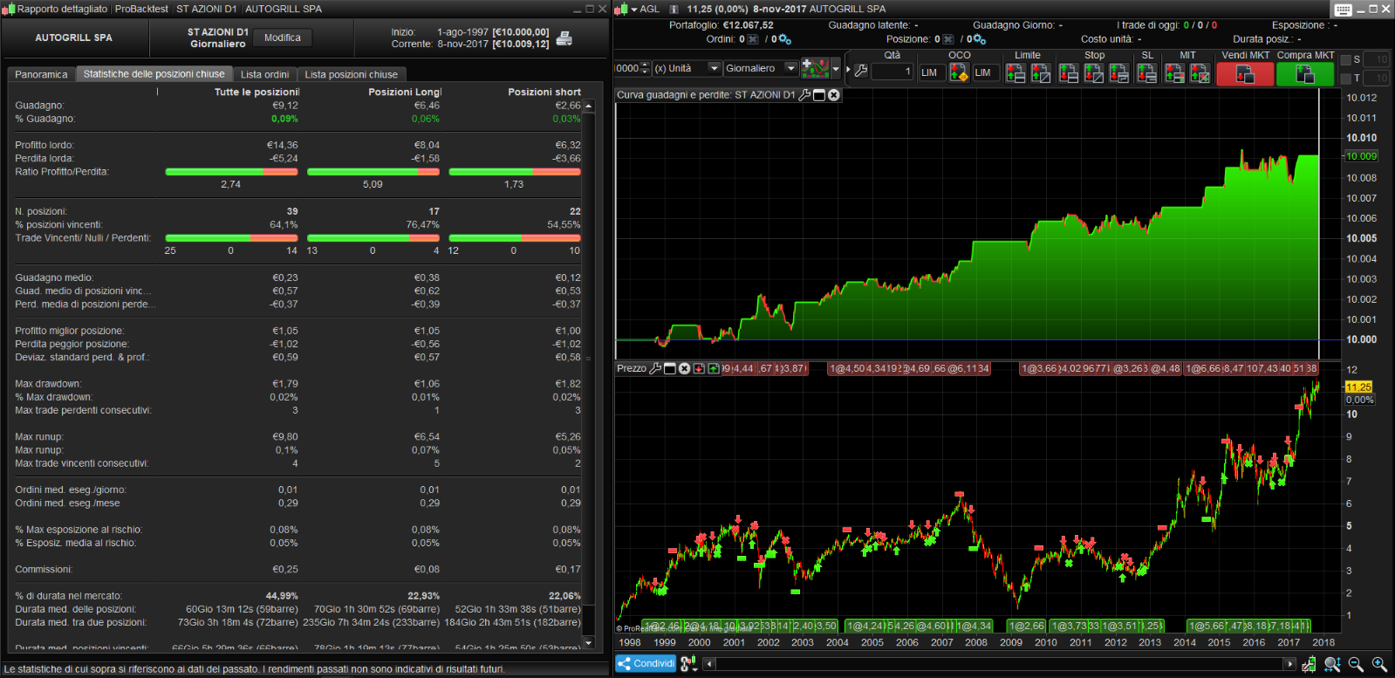Toggle the T checkbox
This screenshot has height=678, width=1395.
tap(1345, 79)
